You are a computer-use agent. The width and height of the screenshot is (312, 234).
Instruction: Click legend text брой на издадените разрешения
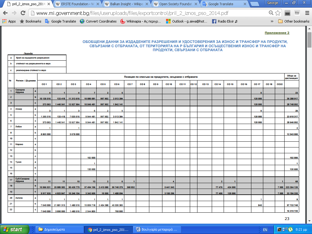[x=33, y=58]
